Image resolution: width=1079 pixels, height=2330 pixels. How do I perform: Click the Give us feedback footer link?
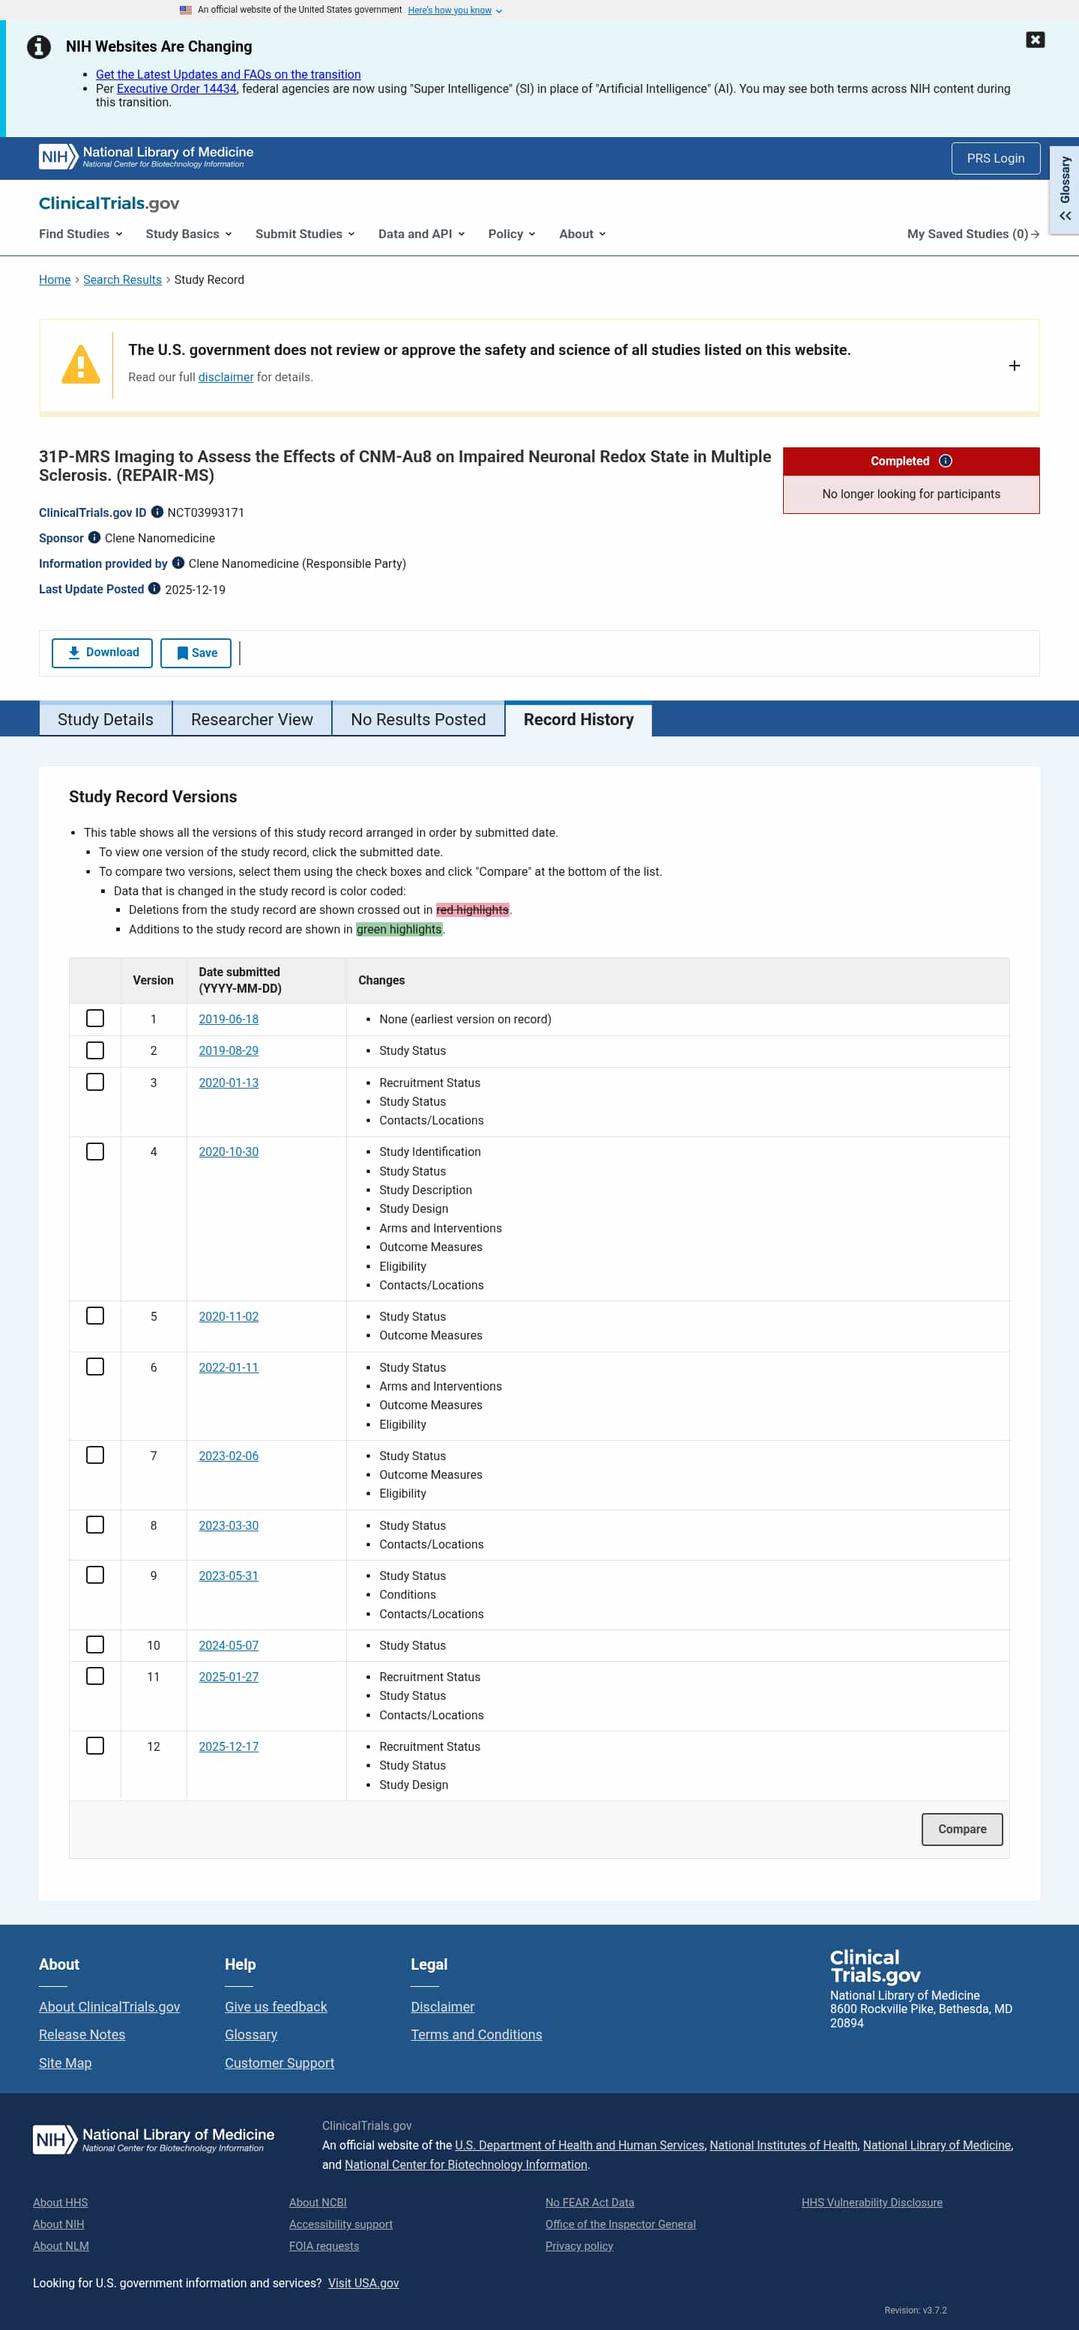(x=276, y=2006)
